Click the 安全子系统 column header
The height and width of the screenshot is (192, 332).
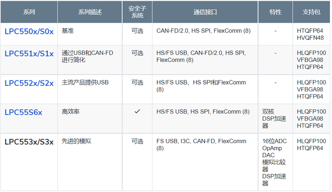137,11
